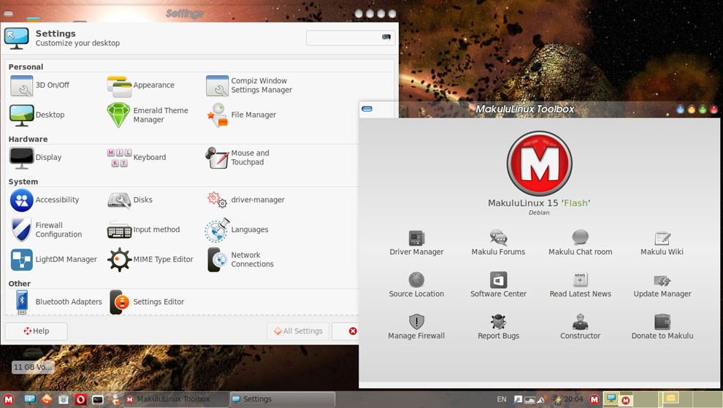Click the file manager panel launcher
The height and width of the screenshot is (408, 723).
pyautogui.click(x=115, y=400)
